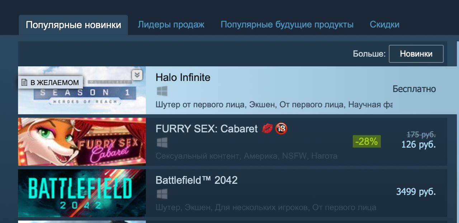The image size is (459, 223).
Task: Click the Бесплатно price label for Halo
Action: click(414, 89)
